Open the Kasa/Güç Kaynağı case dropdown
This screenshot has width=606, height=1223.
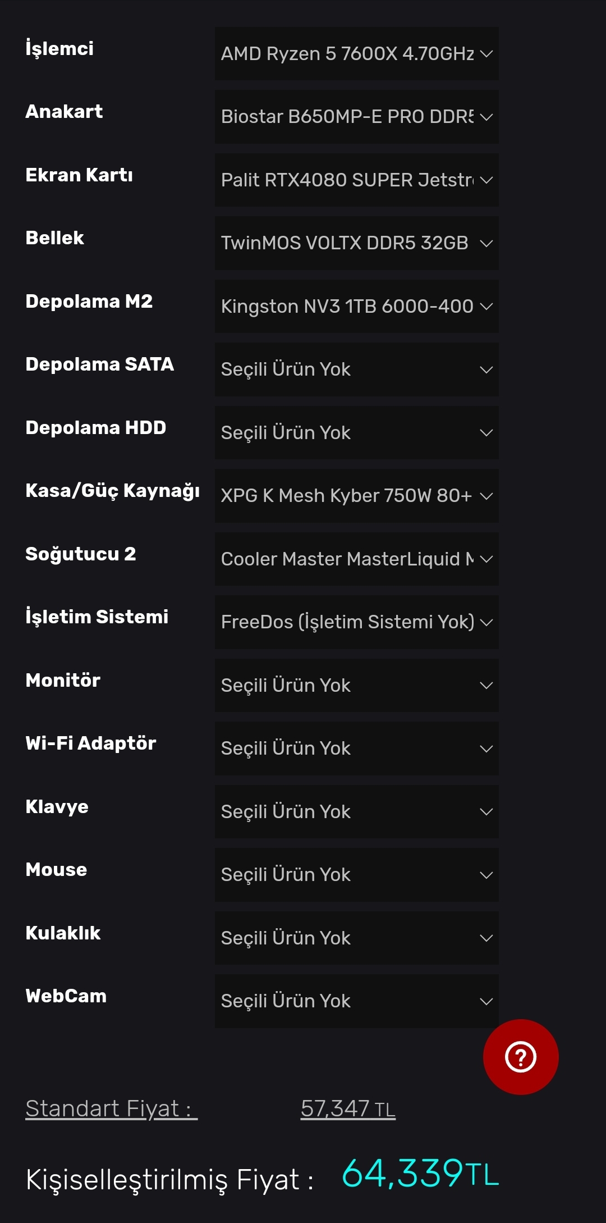[356, 496]
